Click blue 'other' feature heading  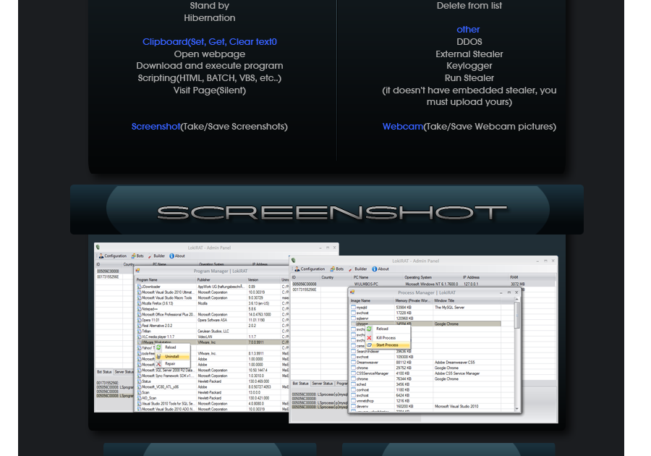tap(468, 30)
